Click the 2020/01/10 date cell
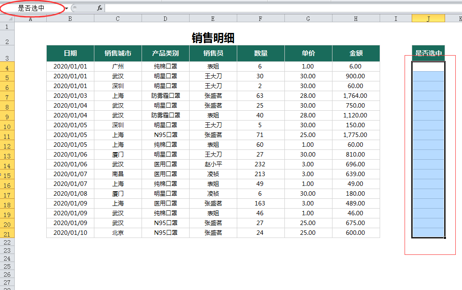Viewport: 462px width, 290px height. pos(70,233)
